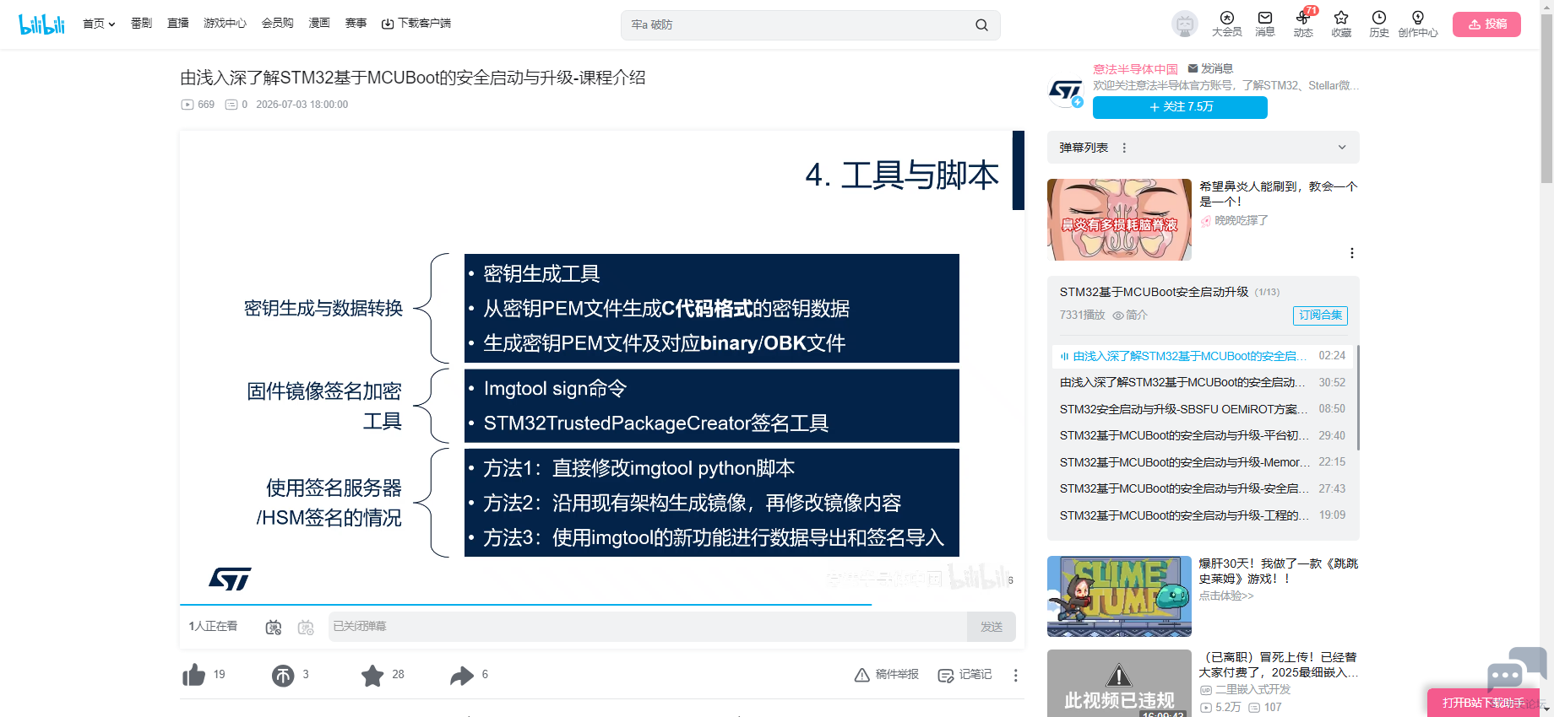1554x717 pixels.
Task: Open the floating chat bubble icon
Action: pyautogui.click(x=1517, y=669)
